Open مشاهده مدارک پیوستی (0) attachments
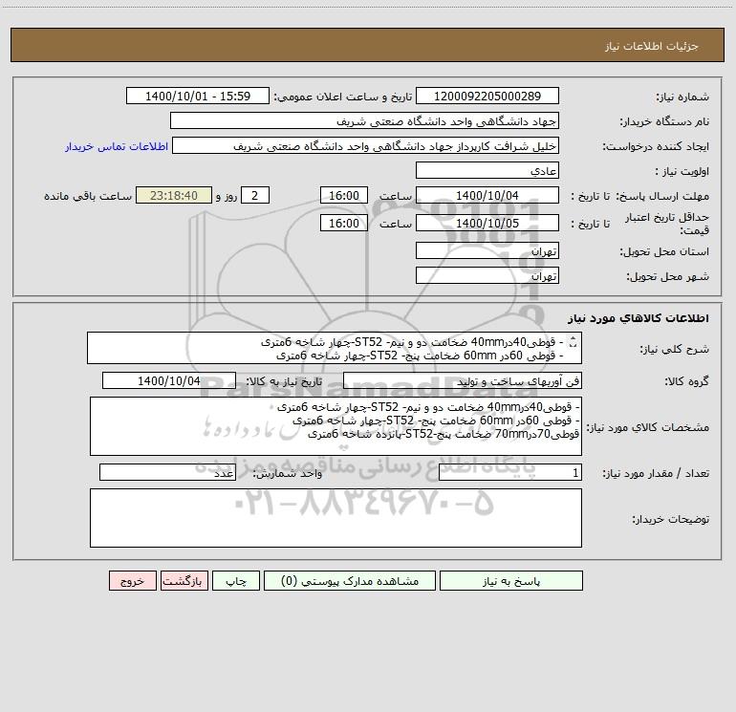The height and width of the screenshot is (712, 736). [x=350, y=580]
